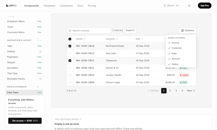Click Export 2 button
The image size is (217, 130).
tap(130, 30)
